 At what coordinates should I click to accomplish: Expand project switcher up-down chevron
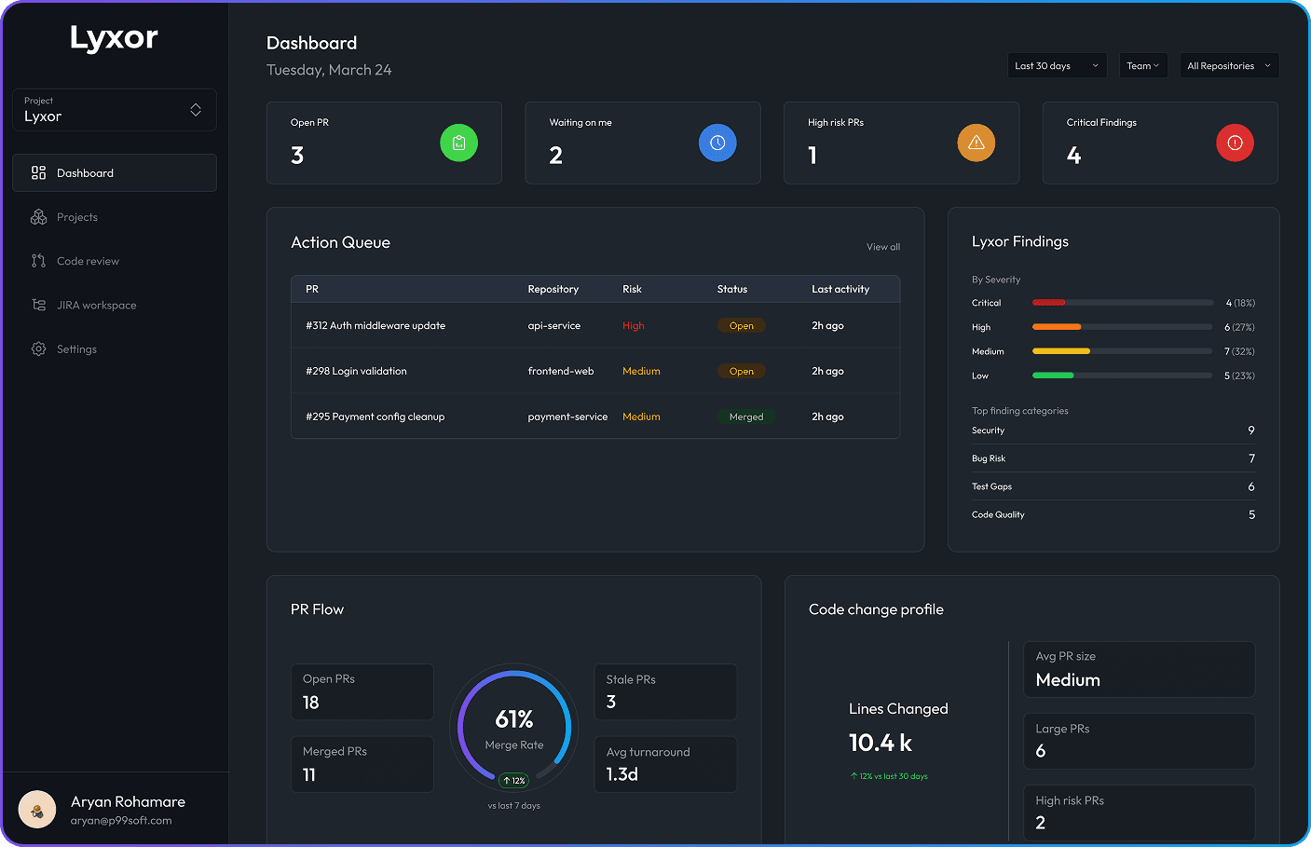click(x=196, y=110)
